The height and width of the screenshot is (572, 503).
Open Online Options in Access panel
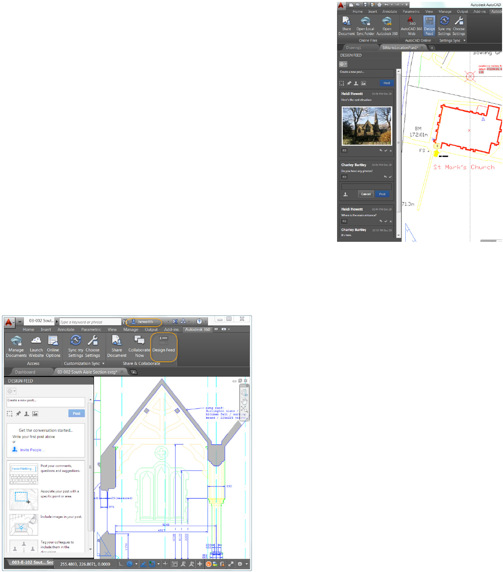pyautogui.click(x=53, y=347)
